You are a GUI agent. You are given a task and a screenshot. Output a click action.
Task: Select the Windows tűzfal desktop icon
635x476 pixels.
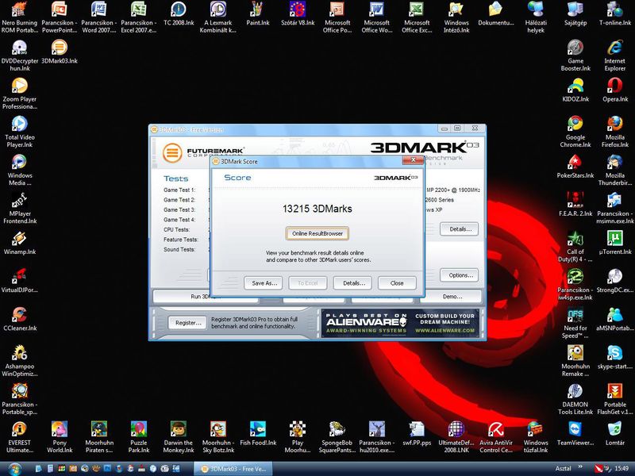click(535, 438)
